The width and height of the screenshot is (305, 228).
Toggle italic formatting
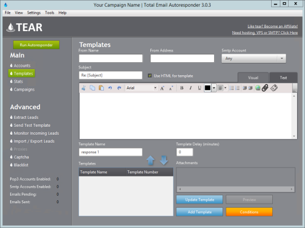191,88
